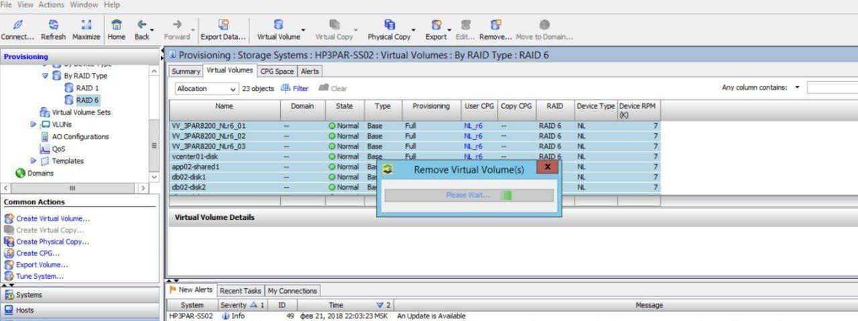Open the 'Any column contains' dropdown arrow
Viewport: 858px width, 321px height.
tap(797, 88)
